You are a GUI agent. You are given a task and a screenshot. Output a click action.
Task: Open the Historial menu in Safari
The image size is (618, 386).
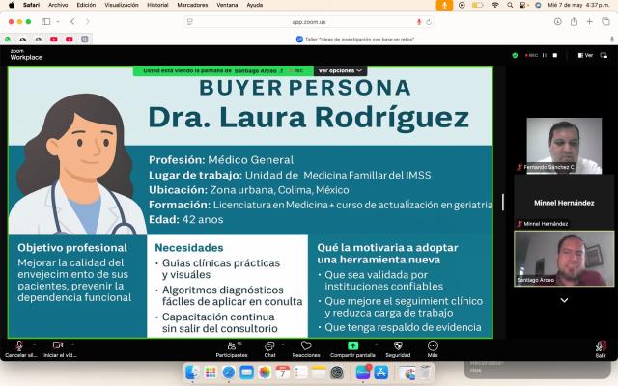click(157, 5)
